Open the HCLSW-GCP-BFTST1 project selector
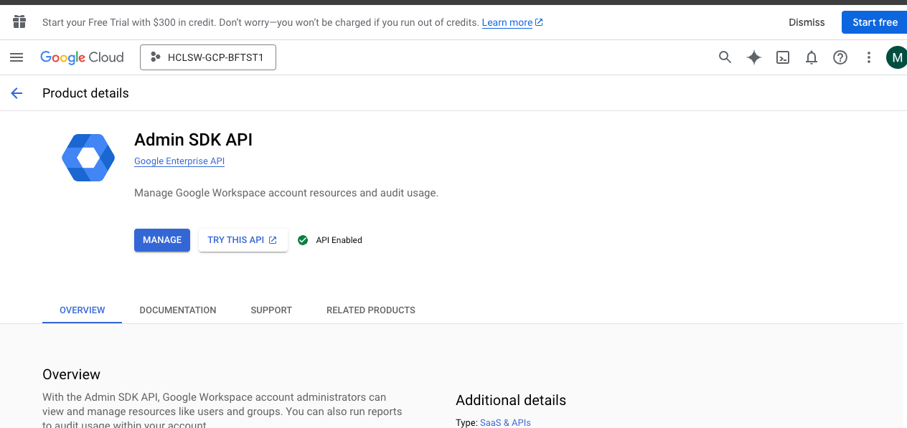Screen dimensions: 907x428 point(208,58)
